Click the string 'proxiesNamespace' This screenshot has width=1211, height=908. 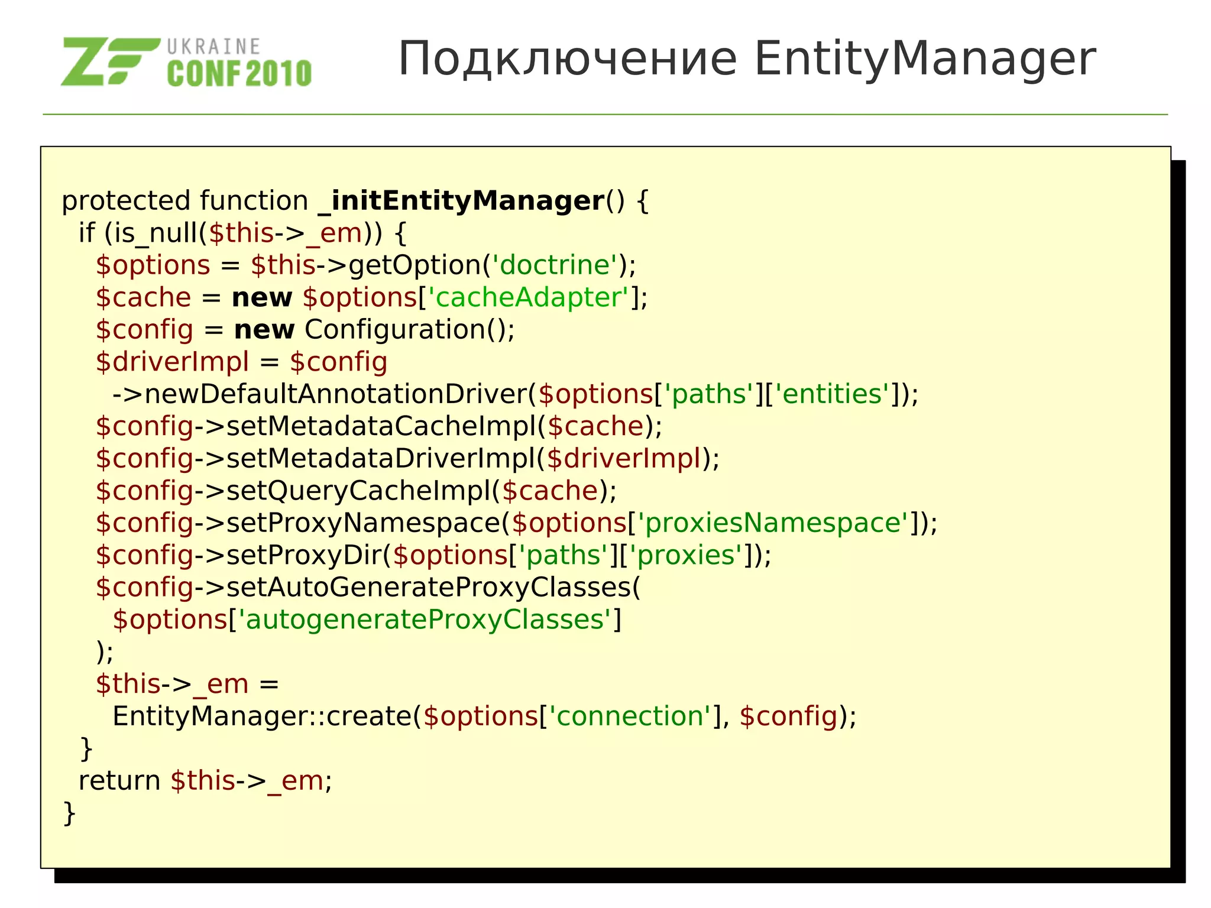[773, 523]
